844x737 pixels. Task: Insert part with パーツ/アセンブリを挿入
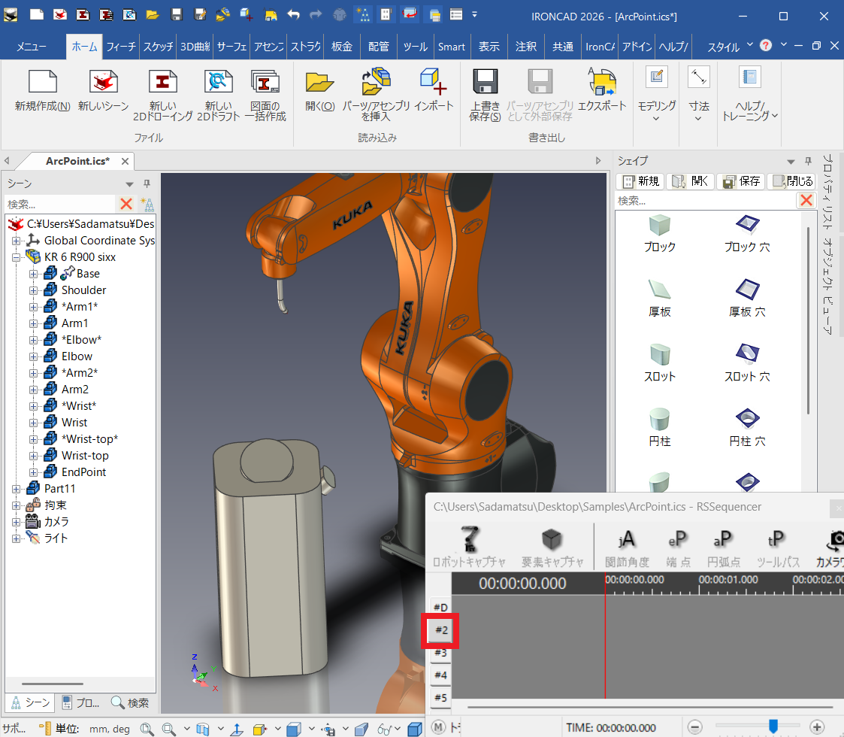[377, 96]
